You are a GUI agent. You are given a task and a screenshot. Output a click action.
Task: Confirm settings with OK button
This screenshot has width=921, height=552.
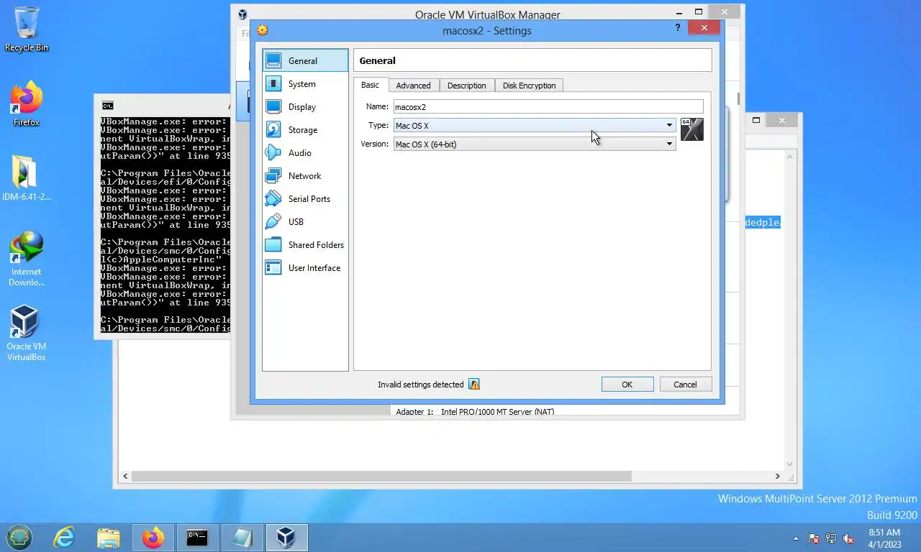(627, 385)
